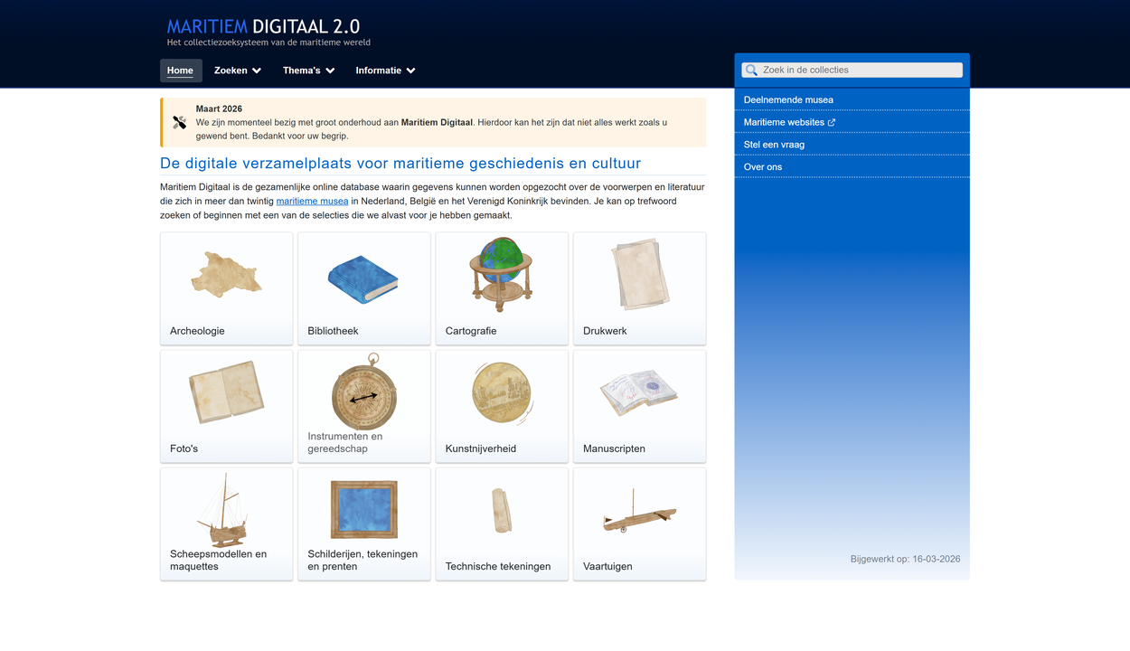Image resolution: width=1130 pixels, height=651 pixels.
Task: Select Schilderijen, tekeningen en prenten
Action: pyautogui.click(x=363, y=509)
